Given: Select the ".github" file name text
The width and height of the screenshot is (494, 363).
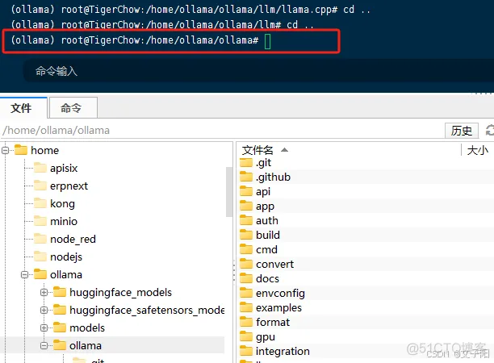Looking at the screenshot, I should (x=273, y=177).
